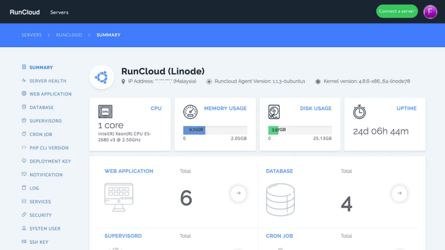Click the memory gauge icon
The width and height of the screenshot is (445, 250).
(x=190, y=111)
